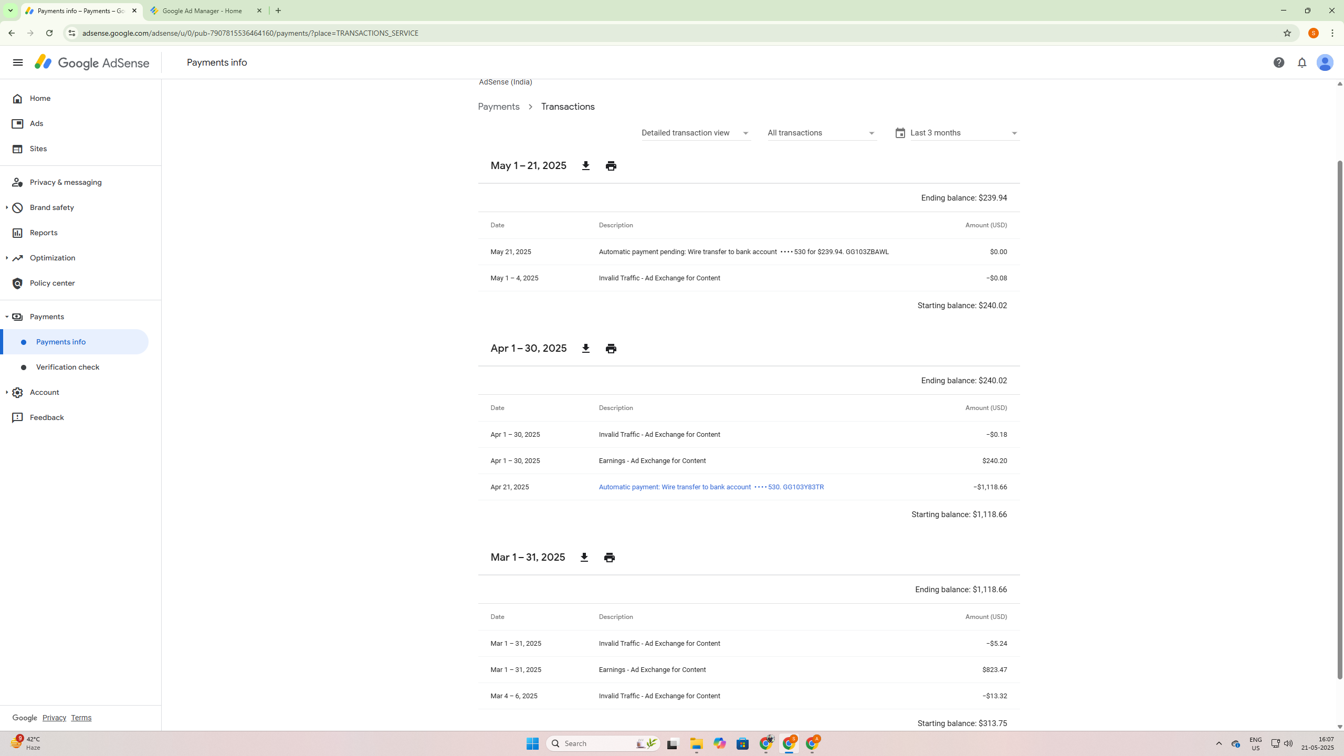Open Privacy footer link
The height and width of the screenshot is (756, 1344).
(54, 718)
